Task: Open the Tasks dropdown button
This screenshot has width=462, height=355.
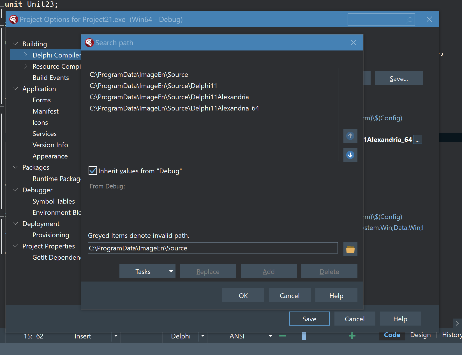Action: [147, 271]
